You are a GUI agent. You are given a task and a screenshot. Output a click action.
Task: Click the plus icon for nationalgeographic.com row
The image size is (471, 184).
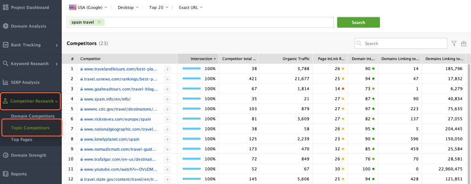[167, 129]
